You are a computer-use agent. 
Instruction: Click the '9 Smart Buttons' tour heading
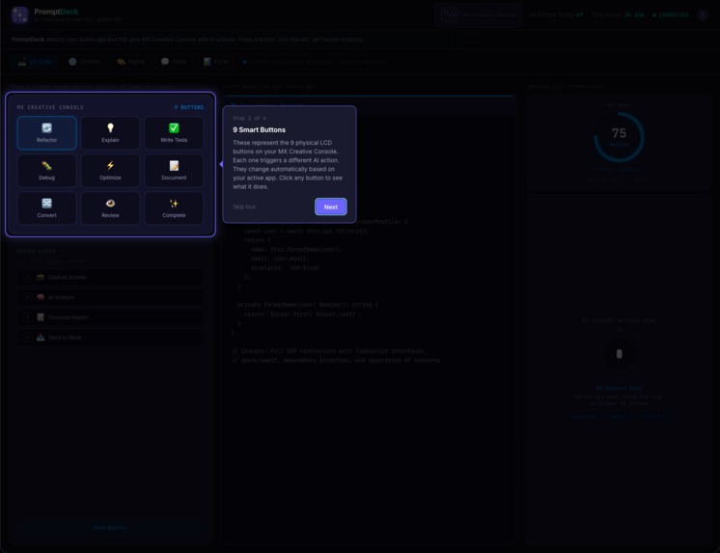click(259, 130)
